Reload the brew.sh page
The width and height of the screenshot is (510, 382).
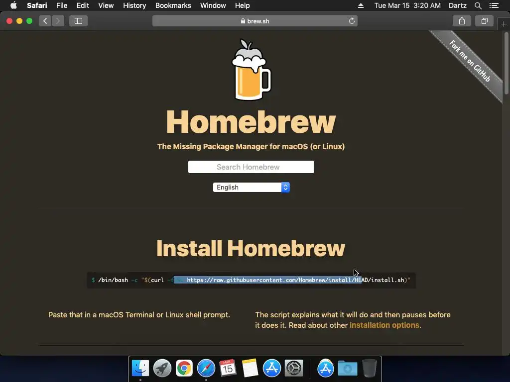click(352, 21)
